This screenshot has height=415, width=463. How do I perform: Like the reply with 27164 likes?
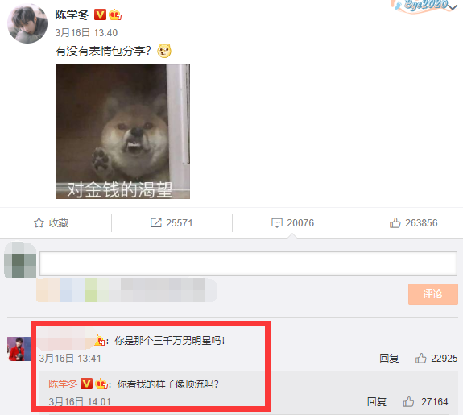pyautogui.click(x=425, y=401)
